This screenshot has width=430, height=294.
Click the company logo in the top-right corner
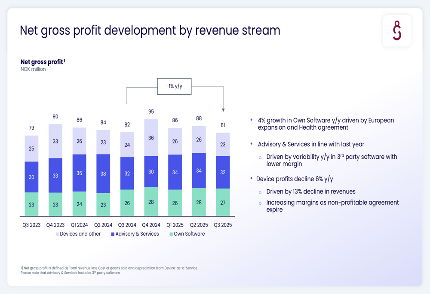(397, 30)
